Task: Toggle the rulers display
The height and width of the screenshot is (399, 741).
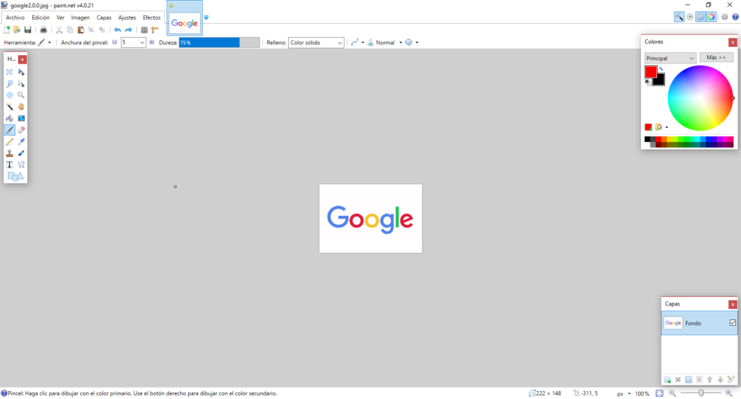Action: [x=155, y=30]
